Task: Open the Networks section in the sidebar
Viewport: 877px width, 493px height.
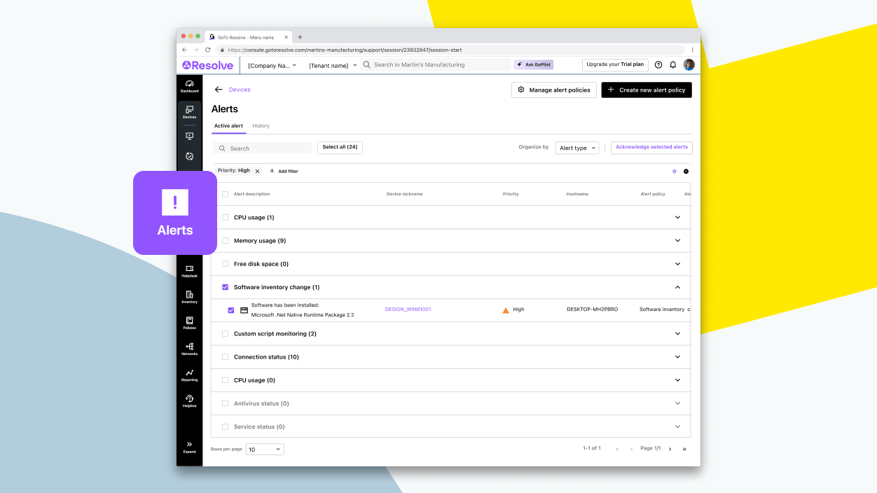Action: [x=189, y=349]
